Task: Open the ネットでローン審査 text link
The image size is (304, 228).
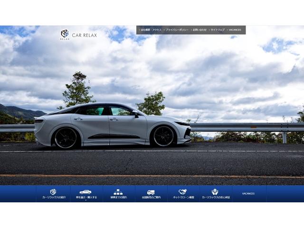Action: click(183, 198)
